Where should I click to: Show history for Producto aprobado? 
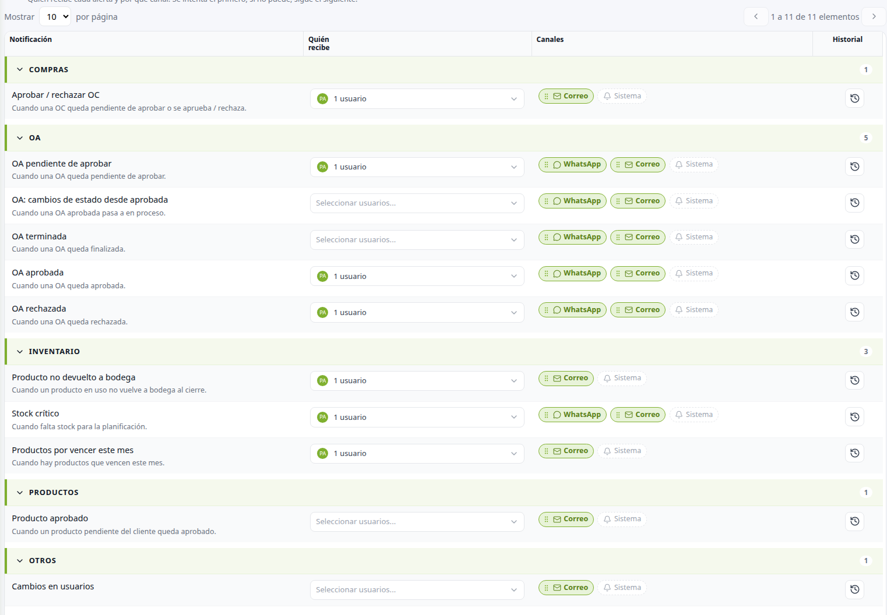854,521
